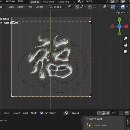Open the snapping options dropdown

(83, 7)
